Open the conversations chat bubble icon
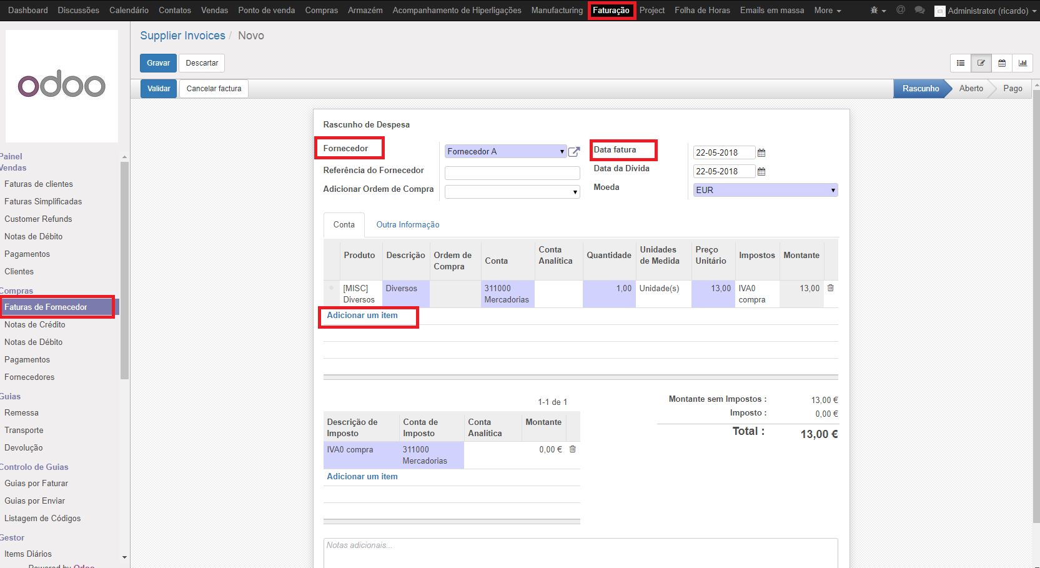1040x568 pixels. 919,11
